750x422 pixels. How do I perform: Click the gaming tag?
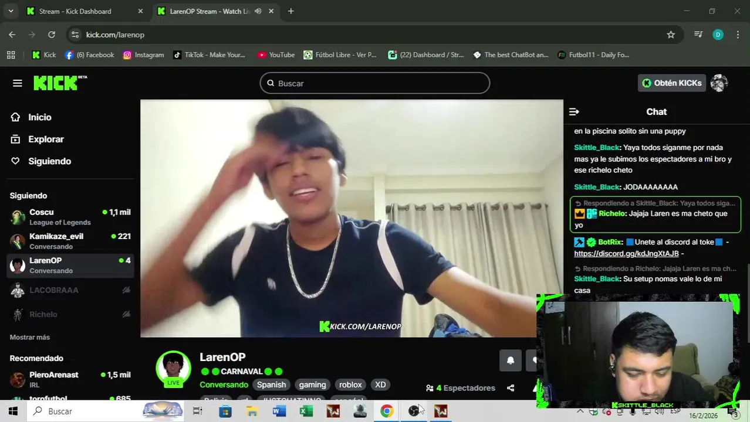312,385
